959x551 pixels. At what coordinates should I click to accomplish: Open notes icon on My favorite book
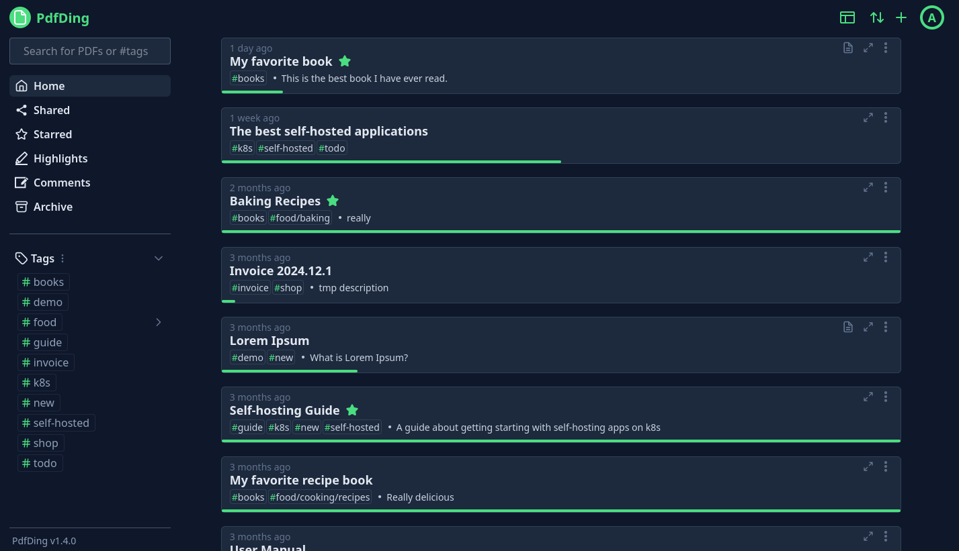(848, 48)
